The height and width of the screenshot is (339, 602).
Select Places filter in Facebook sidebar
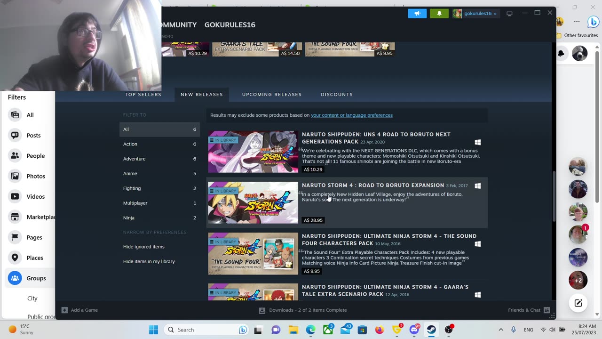coord(29,258)
